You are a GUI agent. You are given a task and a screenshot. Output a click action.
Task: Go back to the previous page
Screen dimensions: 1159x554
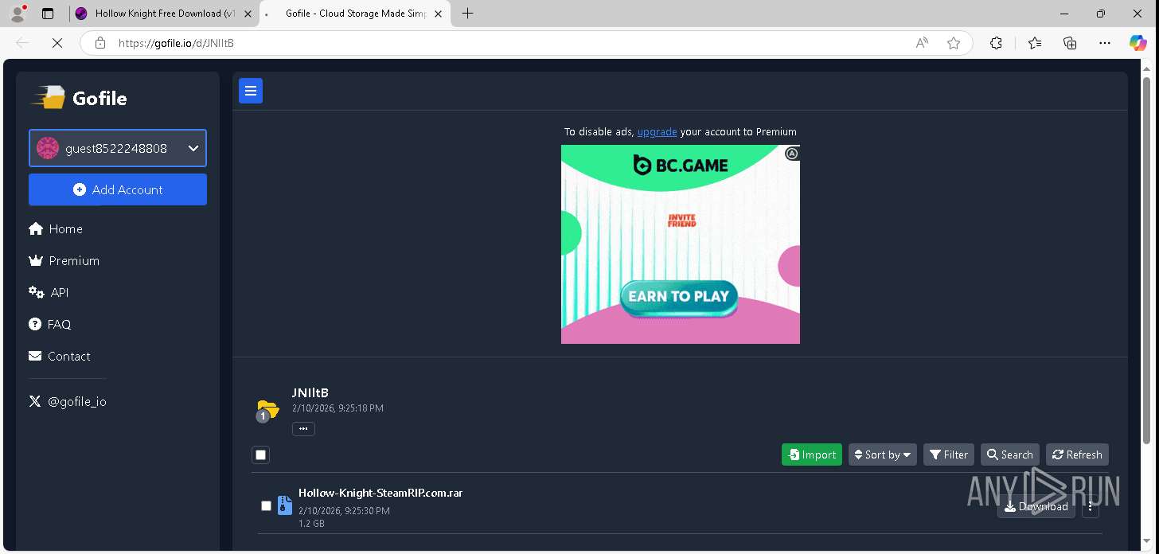[22, 43]
